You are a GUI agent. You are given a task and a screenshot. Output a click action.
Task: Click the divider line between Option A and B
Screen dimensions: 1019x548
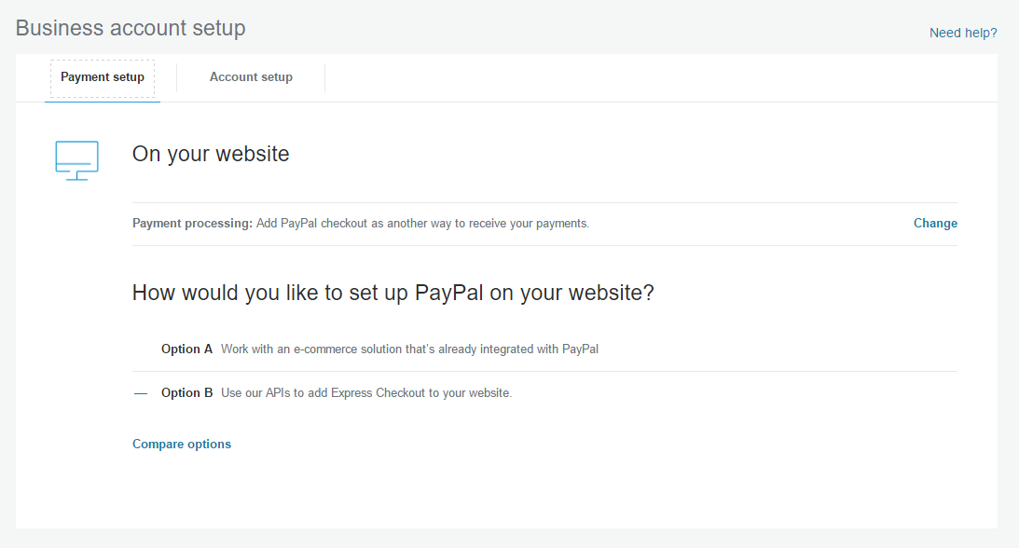tap(544, 371)
